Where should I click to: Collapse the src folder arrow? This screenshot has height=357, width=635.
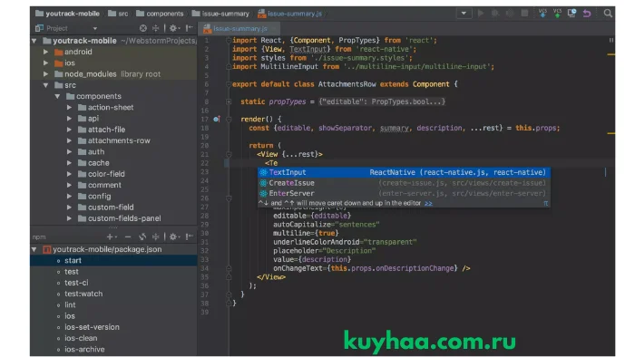[45, 85]
